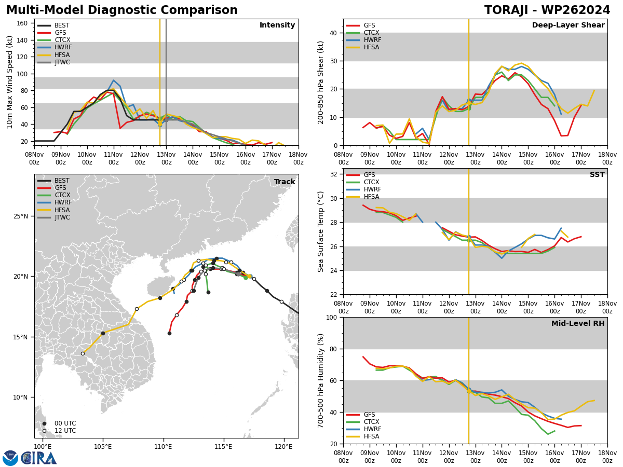Image resolution: width=623 pixels, height=467 pixels.
Task: Click the 105°E longitude label on Track map
Action: point(103,447)
